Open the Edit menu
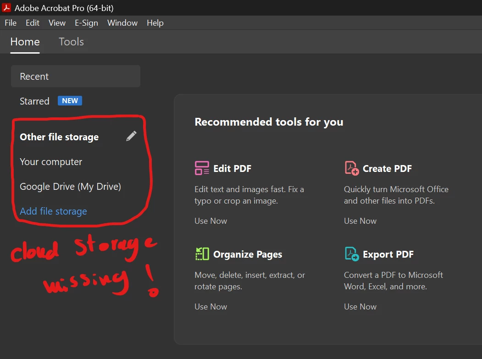 coord(33,23)
